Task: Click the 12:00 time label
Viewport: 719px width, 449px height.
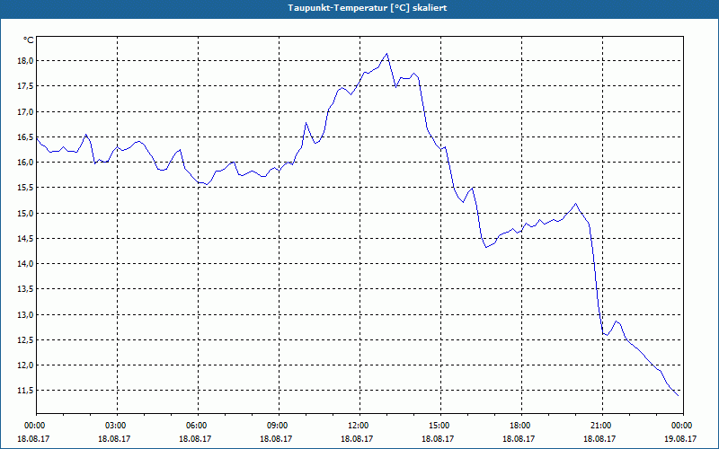Action: click(360, 426)
